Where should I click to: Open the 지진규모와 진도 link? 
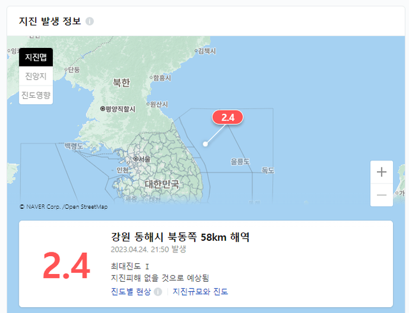pyautogui.click(x=200, y=292)
